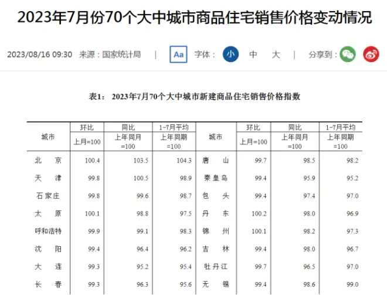Share article to Weibo
This screenshot has width=387, height=295.
tap(371, 55)
